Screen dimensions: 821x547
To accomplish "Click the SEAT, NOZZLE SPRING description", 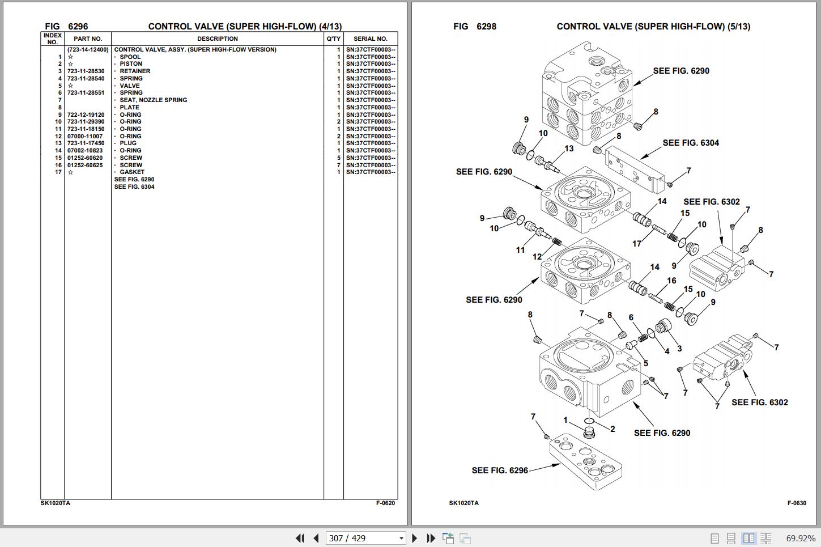I will tap(153, 100).
